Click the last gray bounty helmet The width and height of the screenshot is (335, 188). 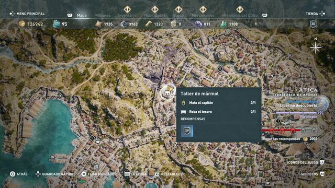(x=314, y=131)
